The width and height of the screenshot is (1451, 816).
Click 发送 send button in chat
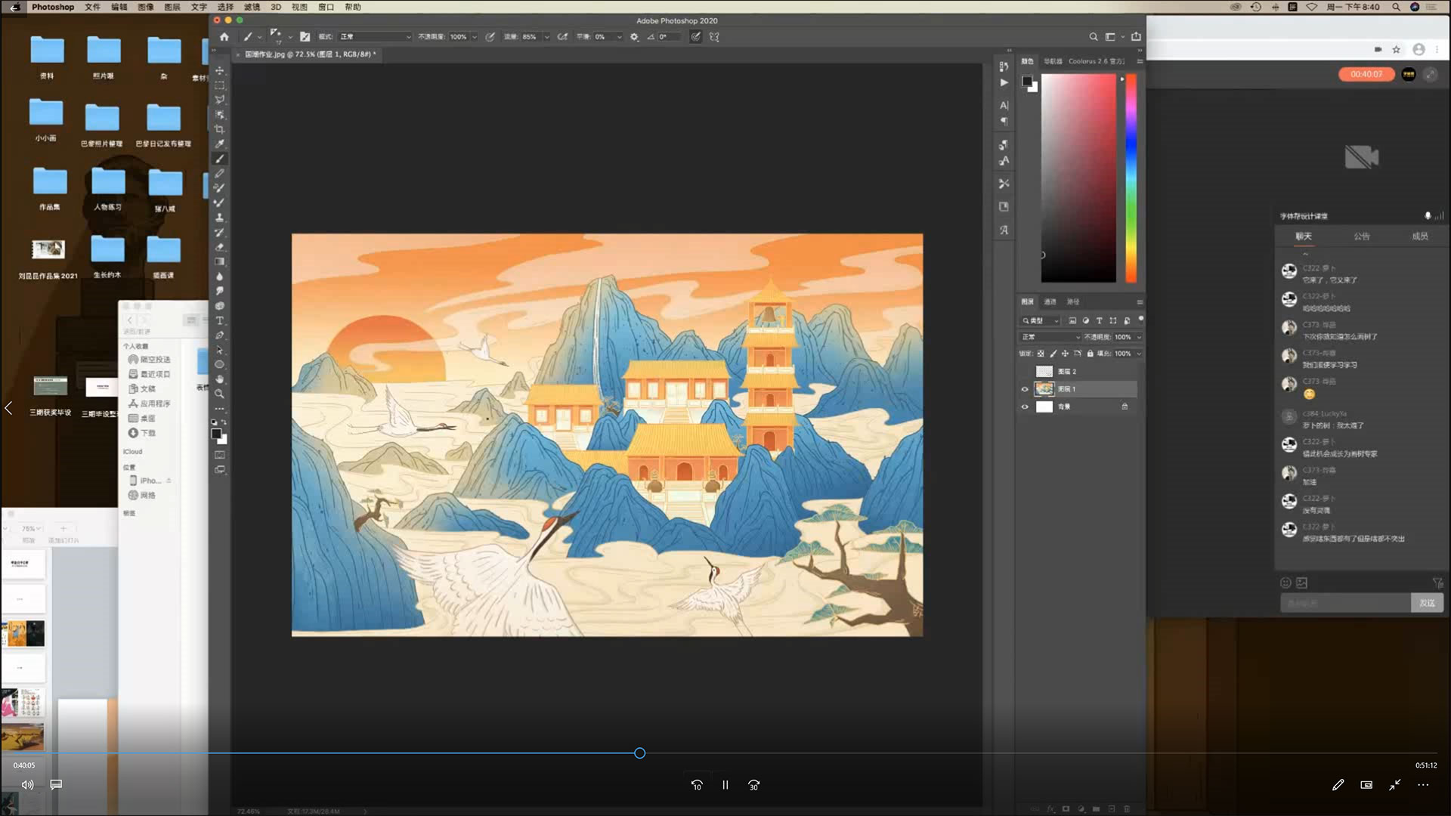[x=1427, y=603]
